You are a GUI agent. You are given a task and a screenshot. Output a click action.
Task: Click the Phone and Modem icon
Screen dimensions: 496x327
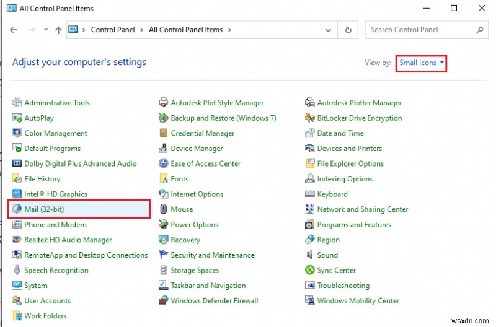click(17, 224)
